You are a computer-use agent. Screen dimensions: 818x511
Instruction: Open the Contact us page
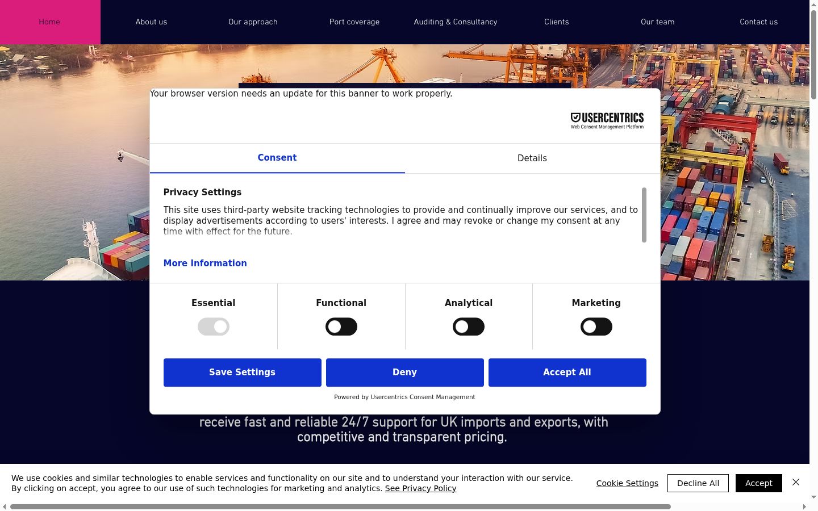pyautogui.click(x=759, y=22)
